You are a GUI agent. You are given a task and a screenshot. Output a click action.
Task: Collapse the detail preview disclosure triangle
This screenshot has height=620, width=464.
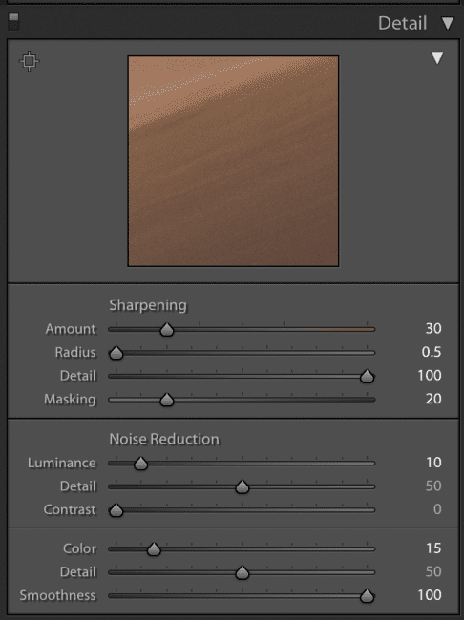tap(437, 58)
